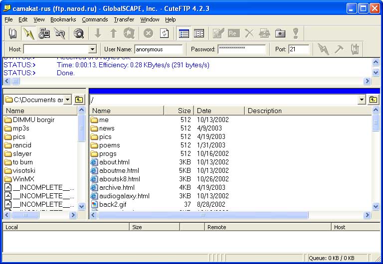Go up one level in local pane

click(79, 100)
